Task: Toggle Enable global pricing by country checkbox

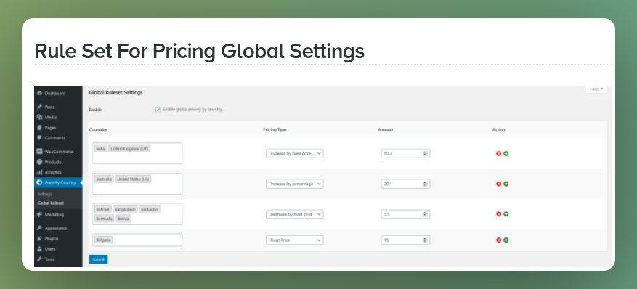Action: coord(158,110)
